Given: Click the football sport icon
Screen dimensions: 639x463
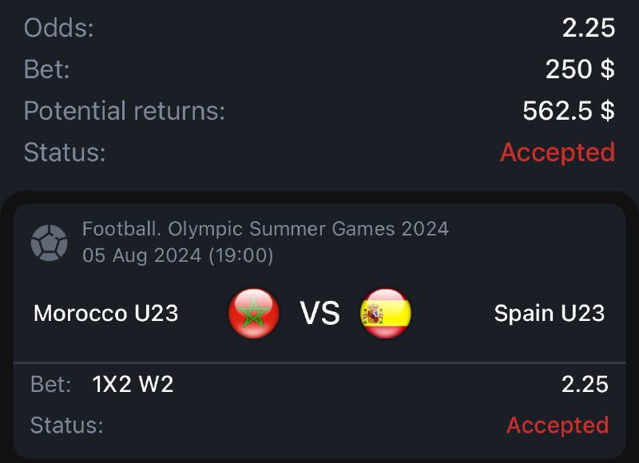Looking at the screenshot, I should coord(49,243).
